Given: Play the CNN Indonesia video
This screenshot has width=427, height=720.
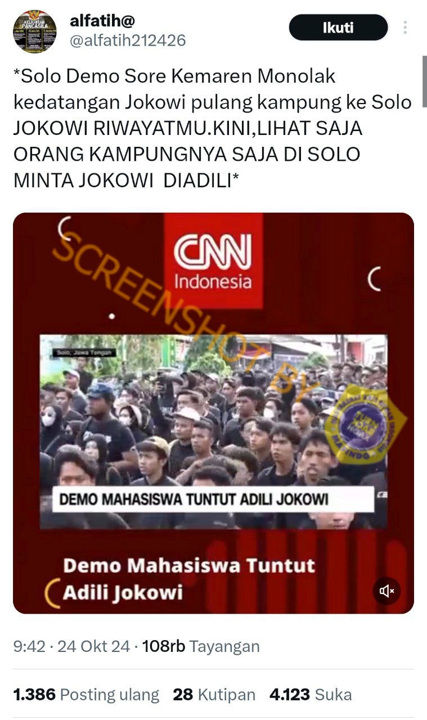Looking at the screenshot, I should click(x=213, y=413).
